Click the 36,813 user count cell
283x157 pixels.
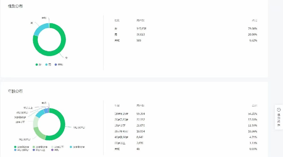(141, 34)
